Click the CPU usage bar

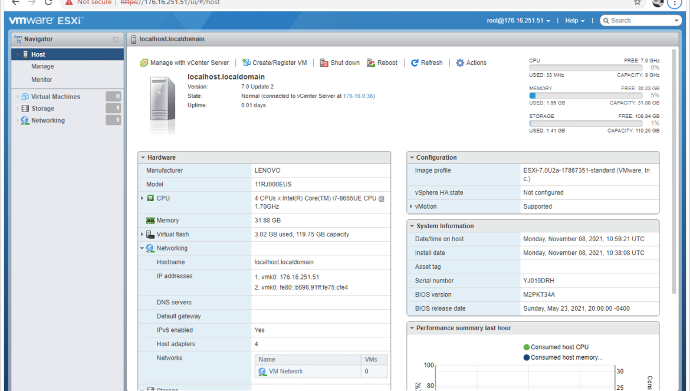tap(586, 68)
